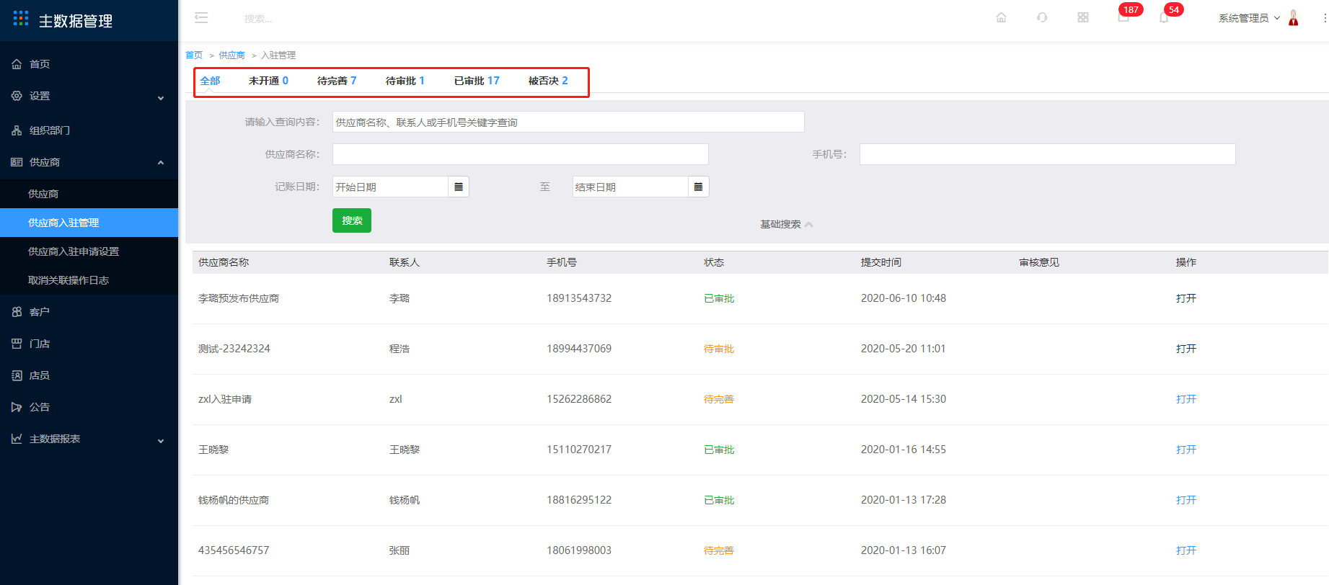Open the 王晓黎 record via 打开
1329x585 pixels.
1185,450
